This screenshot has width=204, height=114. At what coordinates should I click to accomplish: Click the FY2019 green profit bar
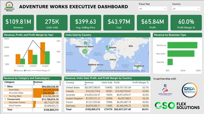point(35,60)
